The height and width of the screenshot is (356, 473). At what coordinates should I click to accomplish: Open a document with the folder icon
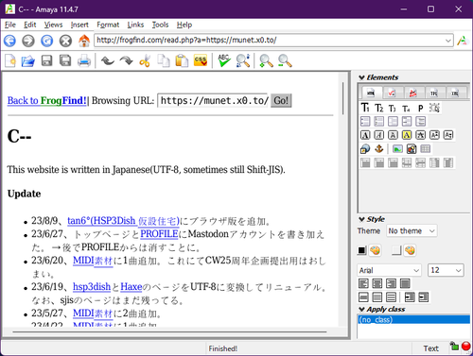pos(28,60)
